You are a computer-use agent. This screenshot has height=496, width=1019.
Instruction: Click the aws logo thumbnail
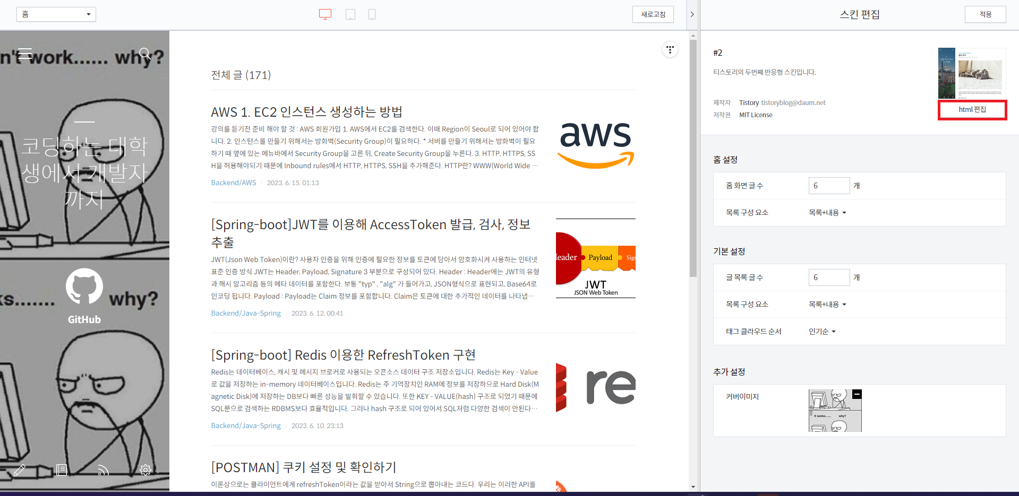tap(596, 146)
